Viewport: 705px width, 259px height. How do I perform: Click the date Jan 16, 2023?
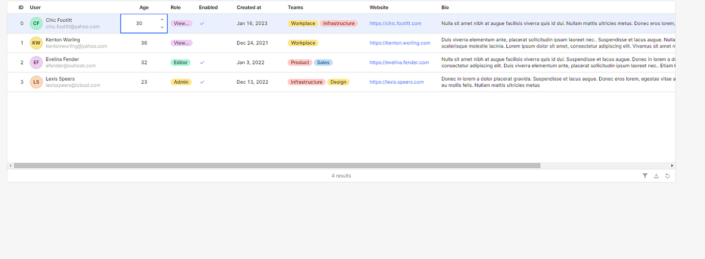[x=252, y=23]
